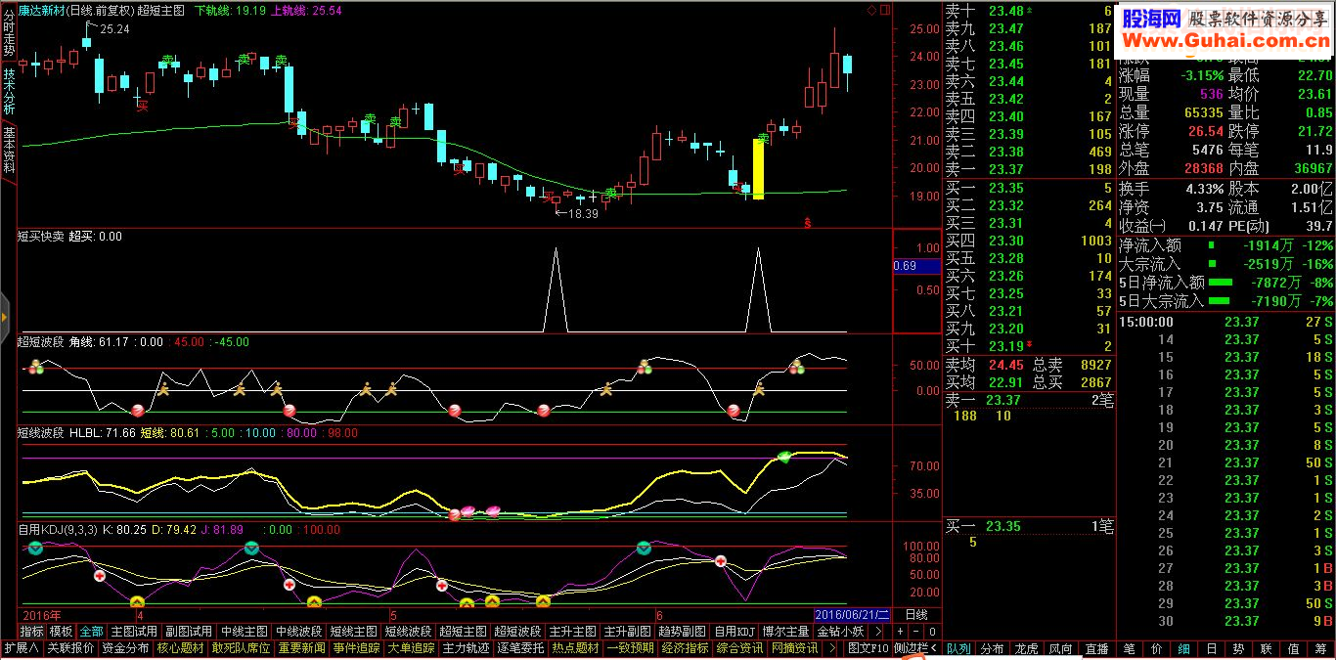Apply the 中线波段 template
This screenshot has height=660, width=1336.
click(x=297, y=631)
